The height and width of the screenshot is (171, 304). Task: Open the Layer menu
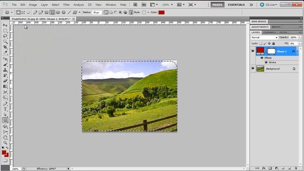[44, 5]
